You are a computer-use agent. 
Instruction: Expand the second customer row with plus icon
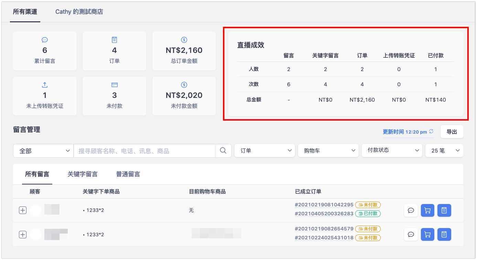pyautogui.click(x=22, y=235)
